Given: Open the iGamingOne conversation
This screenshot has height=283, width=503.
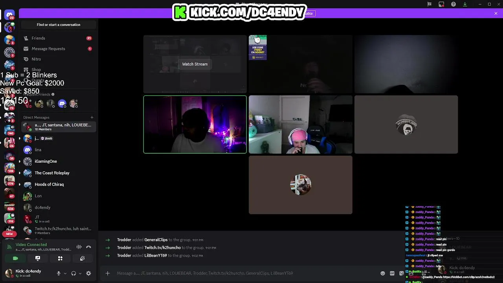Looking at the screenshot, I should coord(58,161).
